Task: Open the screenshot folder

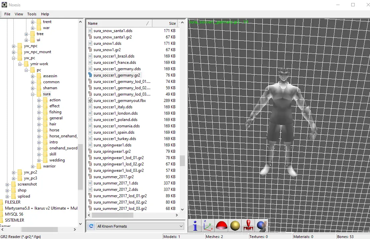Action: point(27,184)
